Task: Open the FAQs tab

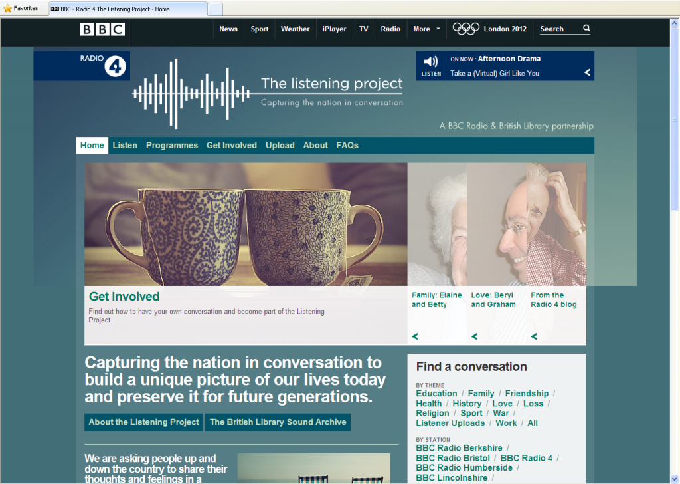Action: (347, 146)
